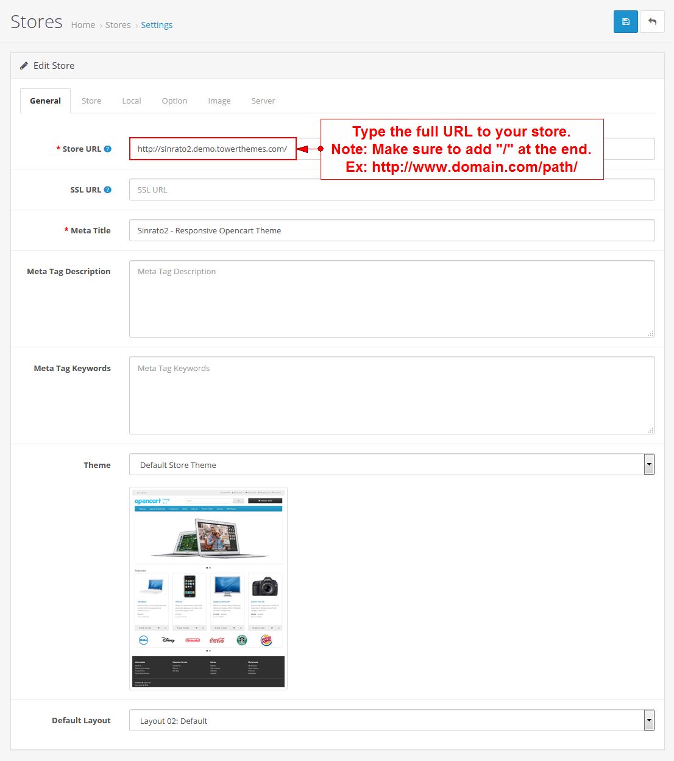Click the Default Layout field label
Viewport: 674px width, 761px height.
click(81, 720)
